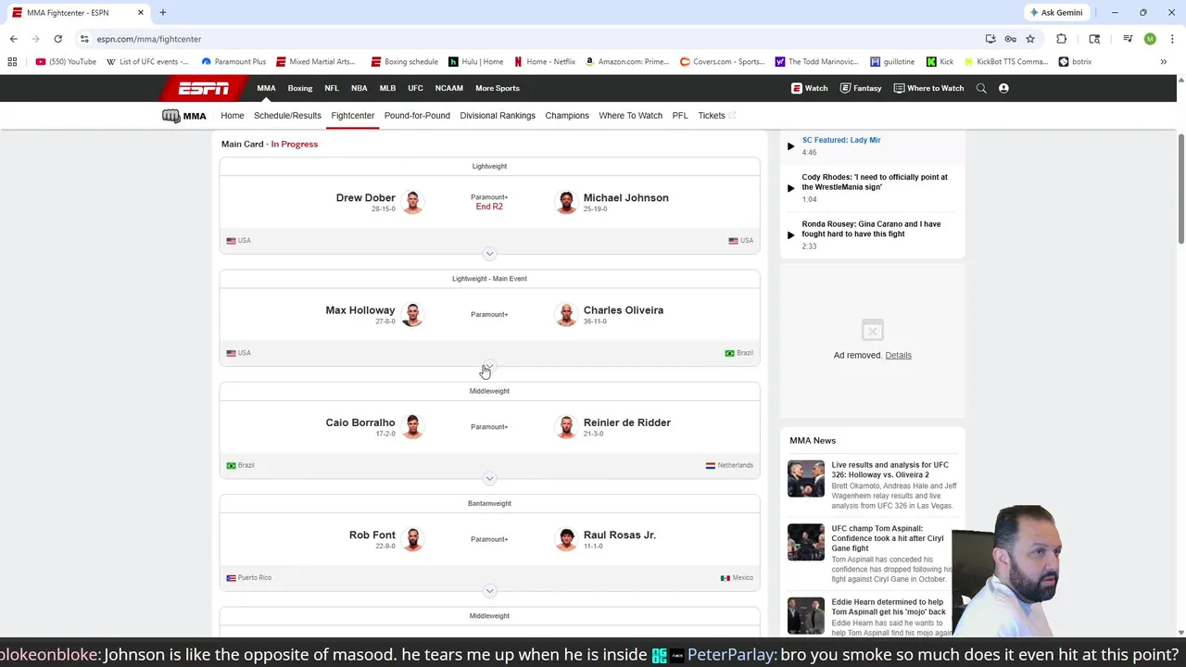Click Reinier de Ridder's fighter headshot
The width and height of the screenshot is (1186, 667).
click(x=565, y=426)
